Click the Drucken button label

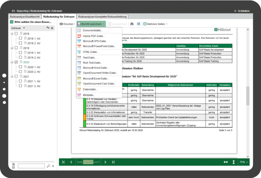68,24
